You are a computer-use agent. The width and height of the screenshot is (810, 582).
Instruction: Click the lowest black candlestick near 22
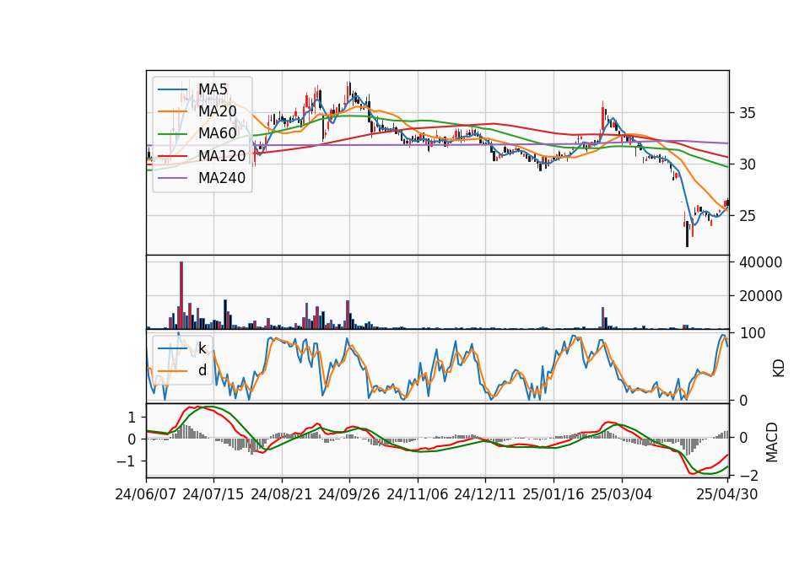pyautogui.click(x=687, y=234)
